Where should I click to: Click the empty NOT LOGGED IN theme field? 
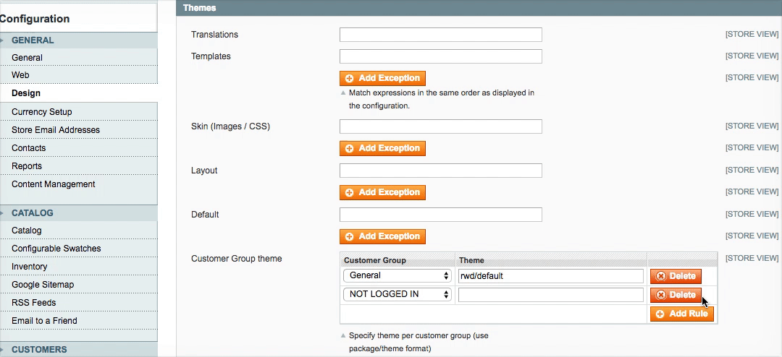click(x=551, y=295)
